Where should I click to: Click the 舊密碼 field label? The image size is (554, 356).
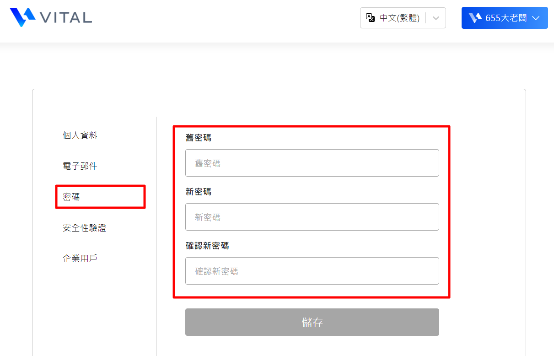[x=199, y=138]
